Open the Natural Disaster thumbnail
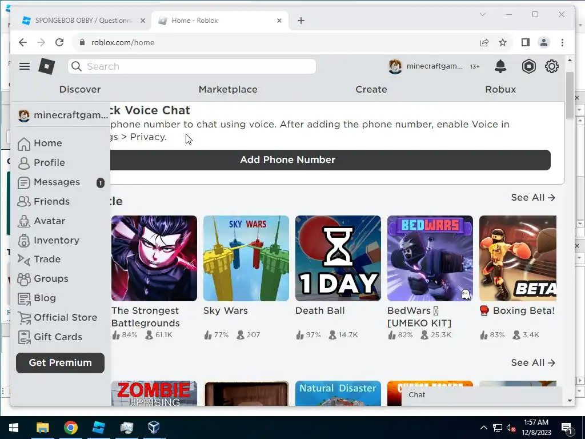This screenshot has height=439, width=585. point(338,393)
